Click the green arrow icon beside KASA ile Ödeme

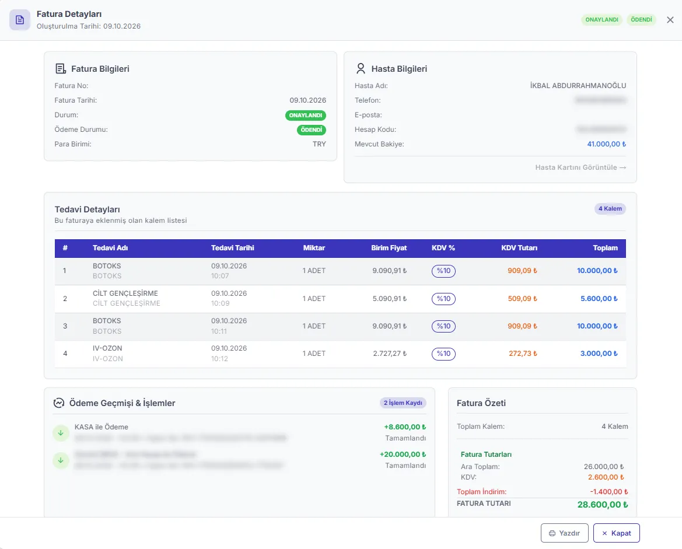pos(61,433)
